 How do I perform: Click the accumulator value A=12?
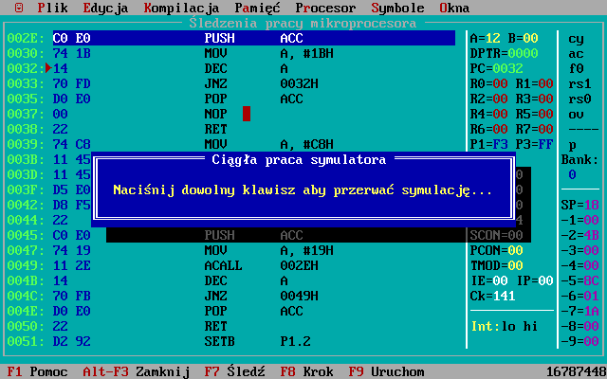485,38
